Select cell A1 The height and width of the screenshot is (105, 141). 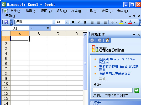[x=20, y=38]
